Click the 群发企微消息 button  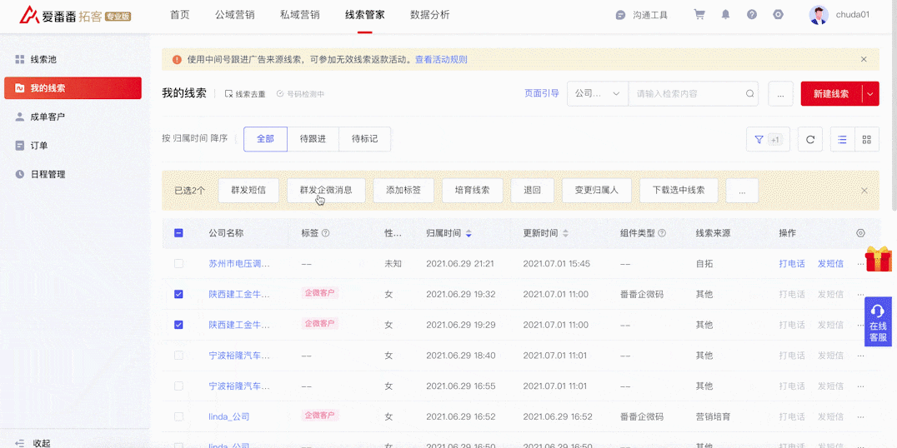click(x=326, y=190)
